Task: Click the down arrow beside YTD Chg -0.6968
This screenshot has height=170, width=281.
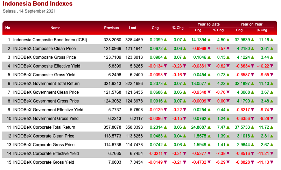Action: (x=209, y=48)
